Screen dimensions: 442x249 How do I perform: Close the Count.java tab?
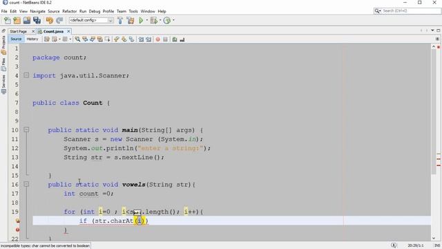[x=68, y=31]
